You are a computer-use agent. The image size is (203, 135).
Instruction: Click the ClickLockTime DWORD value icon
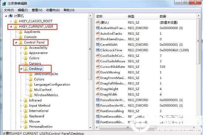tap(98, 50)
